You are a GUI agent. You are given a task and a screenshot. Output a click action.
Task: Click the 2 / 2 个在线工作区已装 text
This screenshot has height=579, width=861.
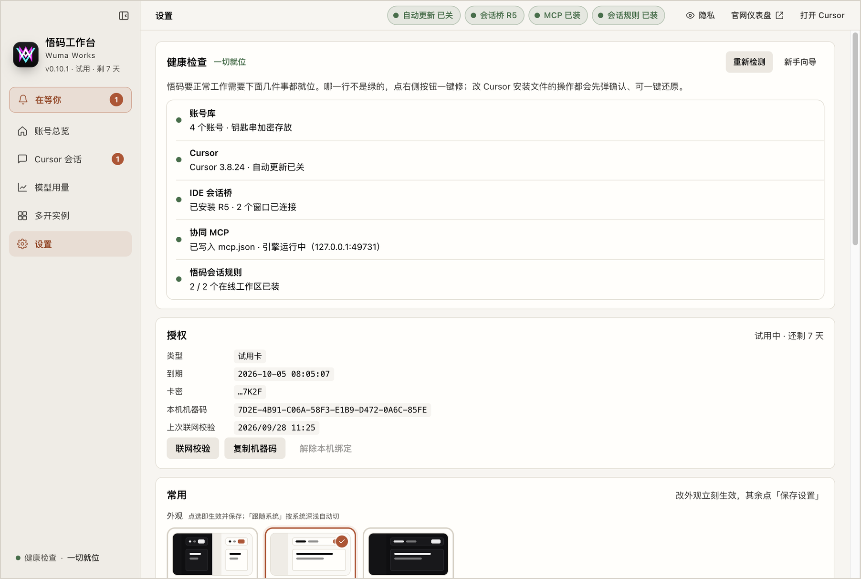click(234, 286)
